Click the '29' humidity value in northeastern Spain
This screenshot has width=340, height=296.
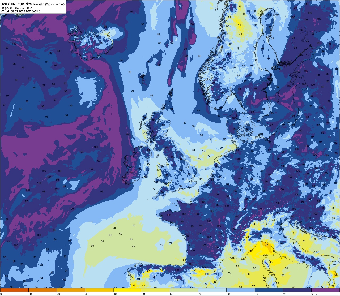(195, 270)
